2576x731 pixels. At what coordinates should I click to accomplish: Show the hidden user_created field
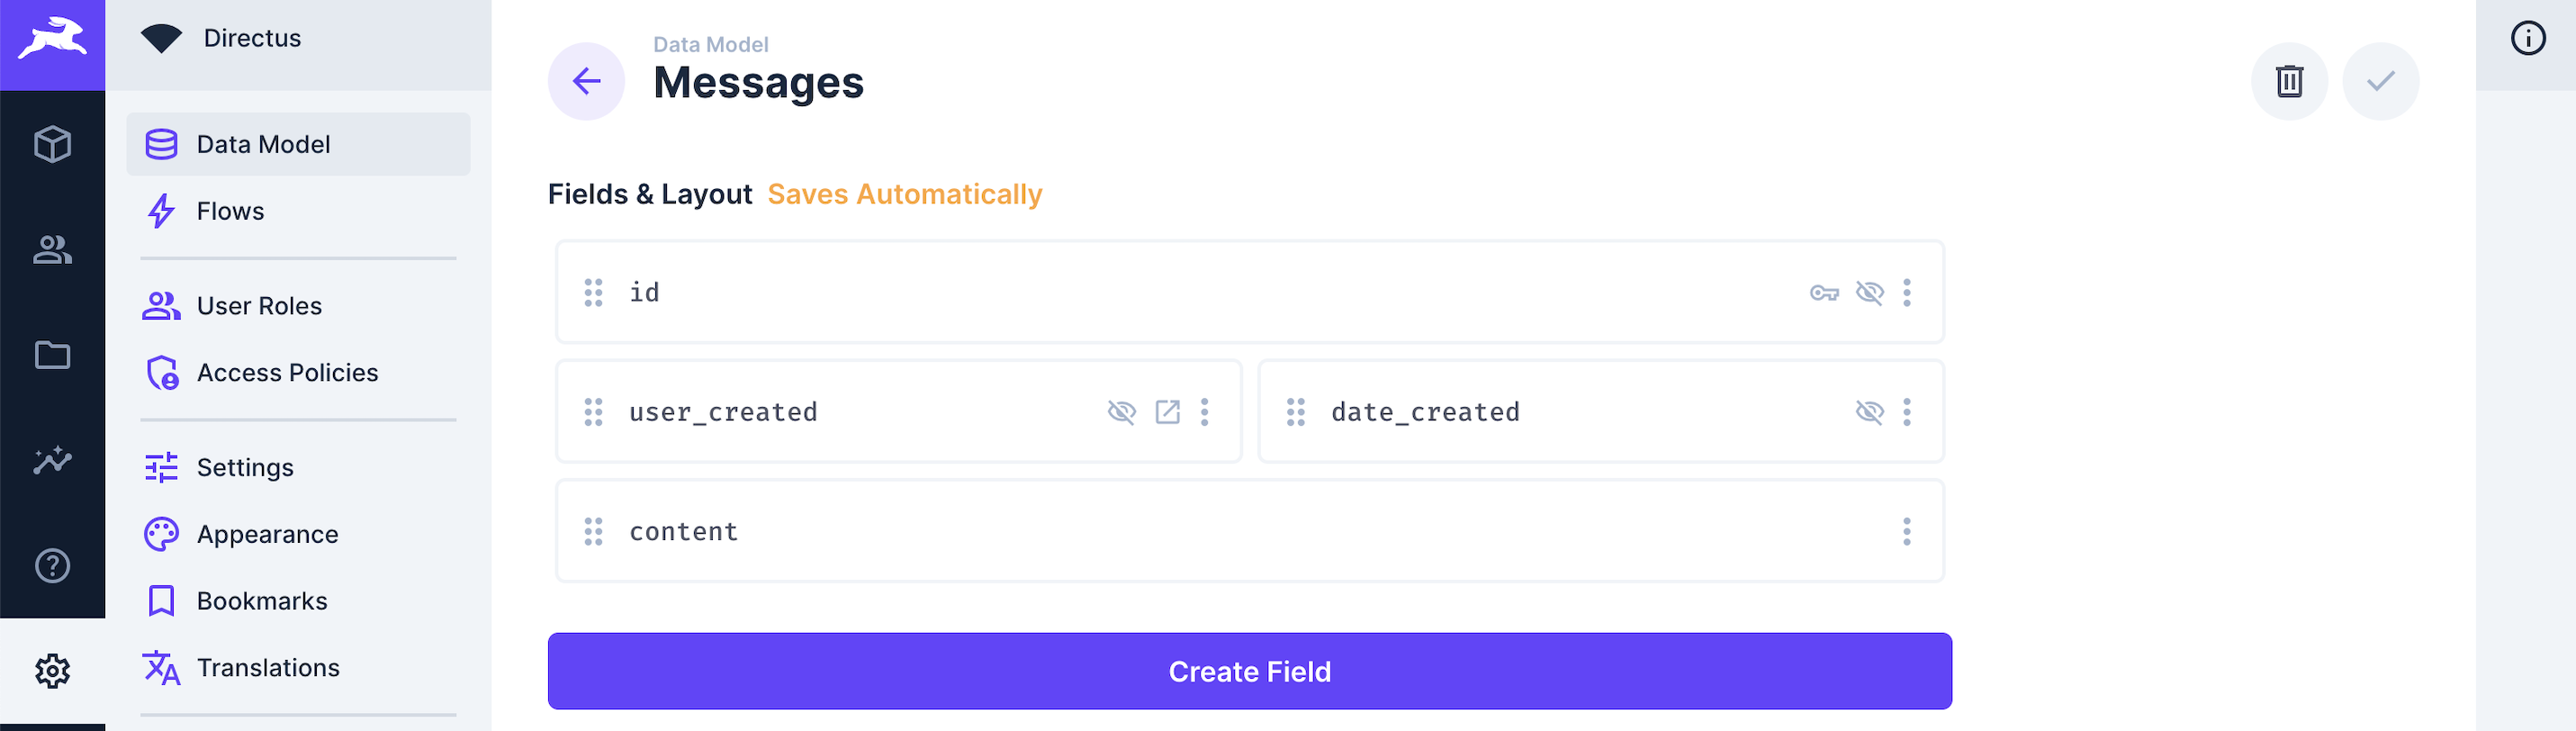1122,411
